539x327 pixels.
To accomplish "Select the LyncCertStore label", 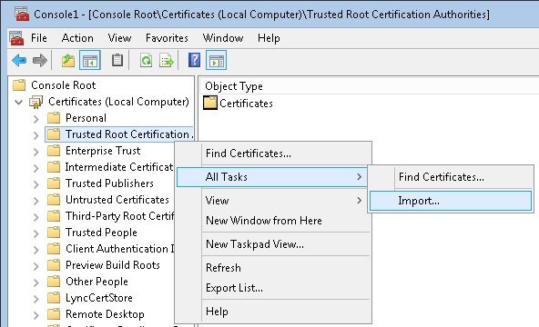I will click(x=99, y=298).
